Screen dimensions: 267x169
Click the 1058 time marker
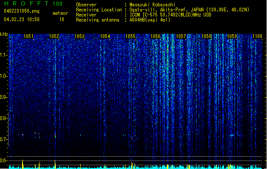tap(207, 36)
